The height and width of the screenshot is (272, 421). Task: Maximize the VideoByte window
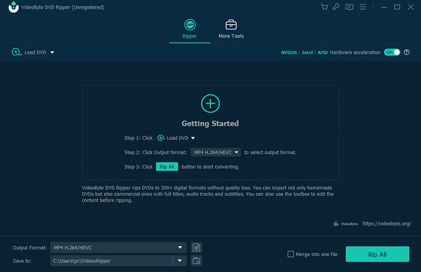click(x=397, y=7)
